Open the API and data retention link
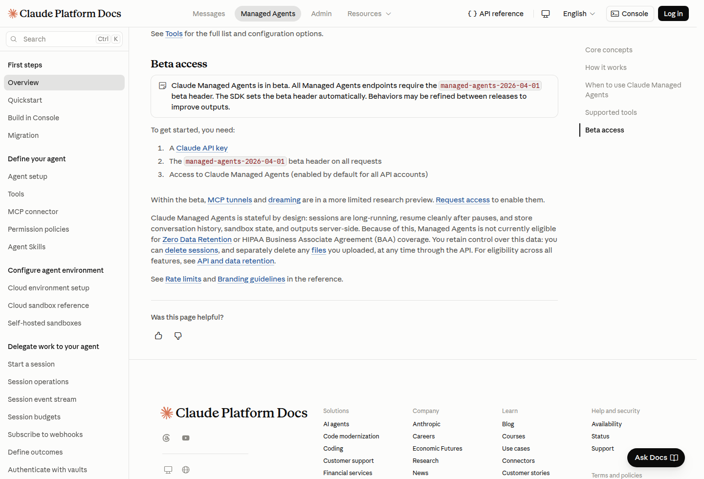 [236, 261]
